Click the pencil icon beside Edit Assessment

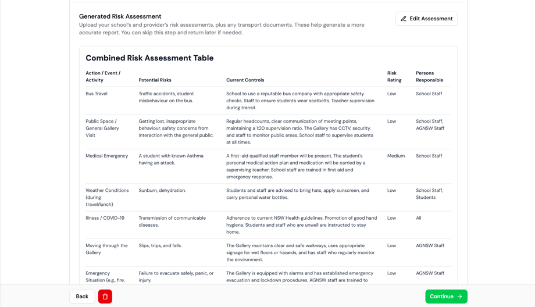[x=404, y=19]
